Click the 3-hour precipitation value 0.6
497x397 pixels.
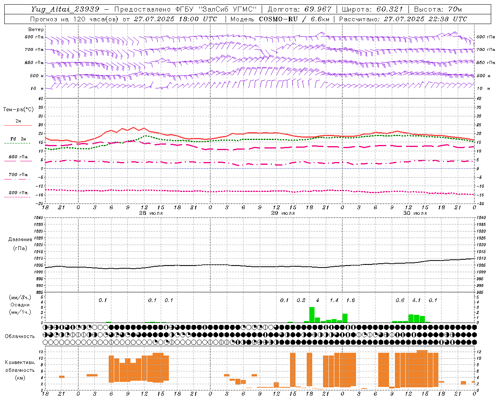[400, 300]
